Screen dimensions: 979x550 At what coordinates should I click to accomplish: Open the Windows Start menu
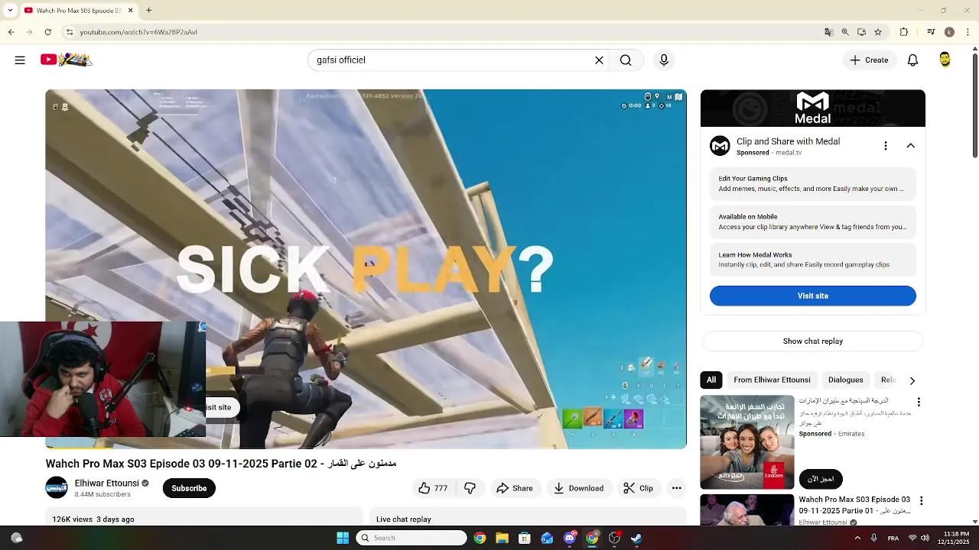click(343, 538)
